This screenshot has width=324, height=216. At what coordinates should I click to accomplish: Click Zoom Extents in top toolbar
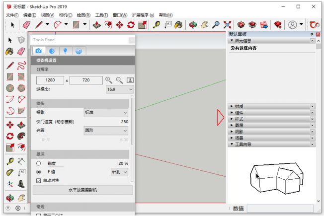click(x=227, y=25)
